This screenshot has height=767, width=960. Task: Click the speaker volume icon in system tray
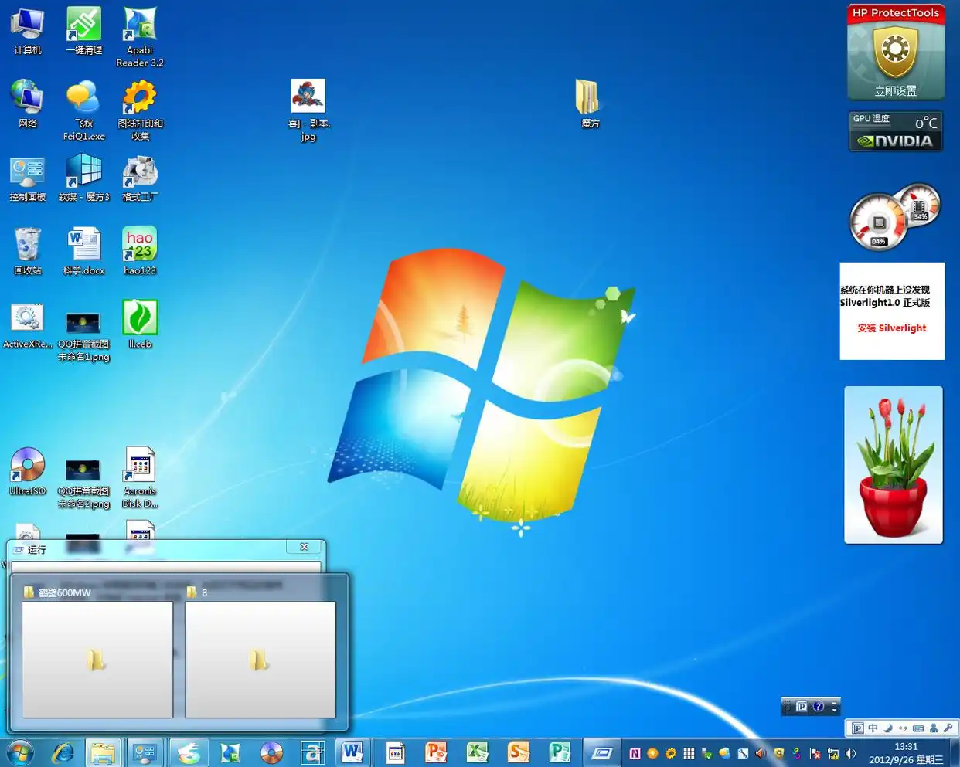[851, 753]
